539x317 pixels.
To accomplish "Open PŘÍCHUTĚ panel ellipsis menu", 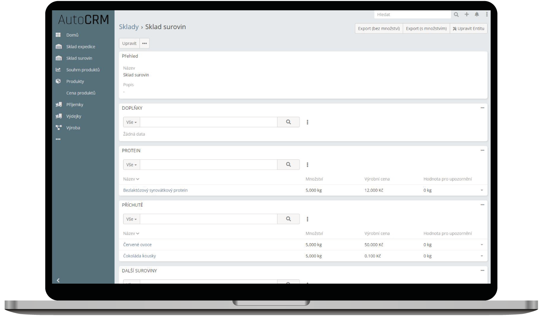I will click(482, 205).
